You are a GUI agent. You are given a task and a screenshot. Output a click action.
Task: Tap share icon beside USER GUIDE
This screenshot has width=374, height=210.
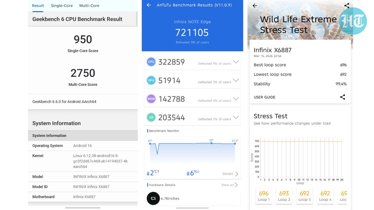(x=343, y=97)
